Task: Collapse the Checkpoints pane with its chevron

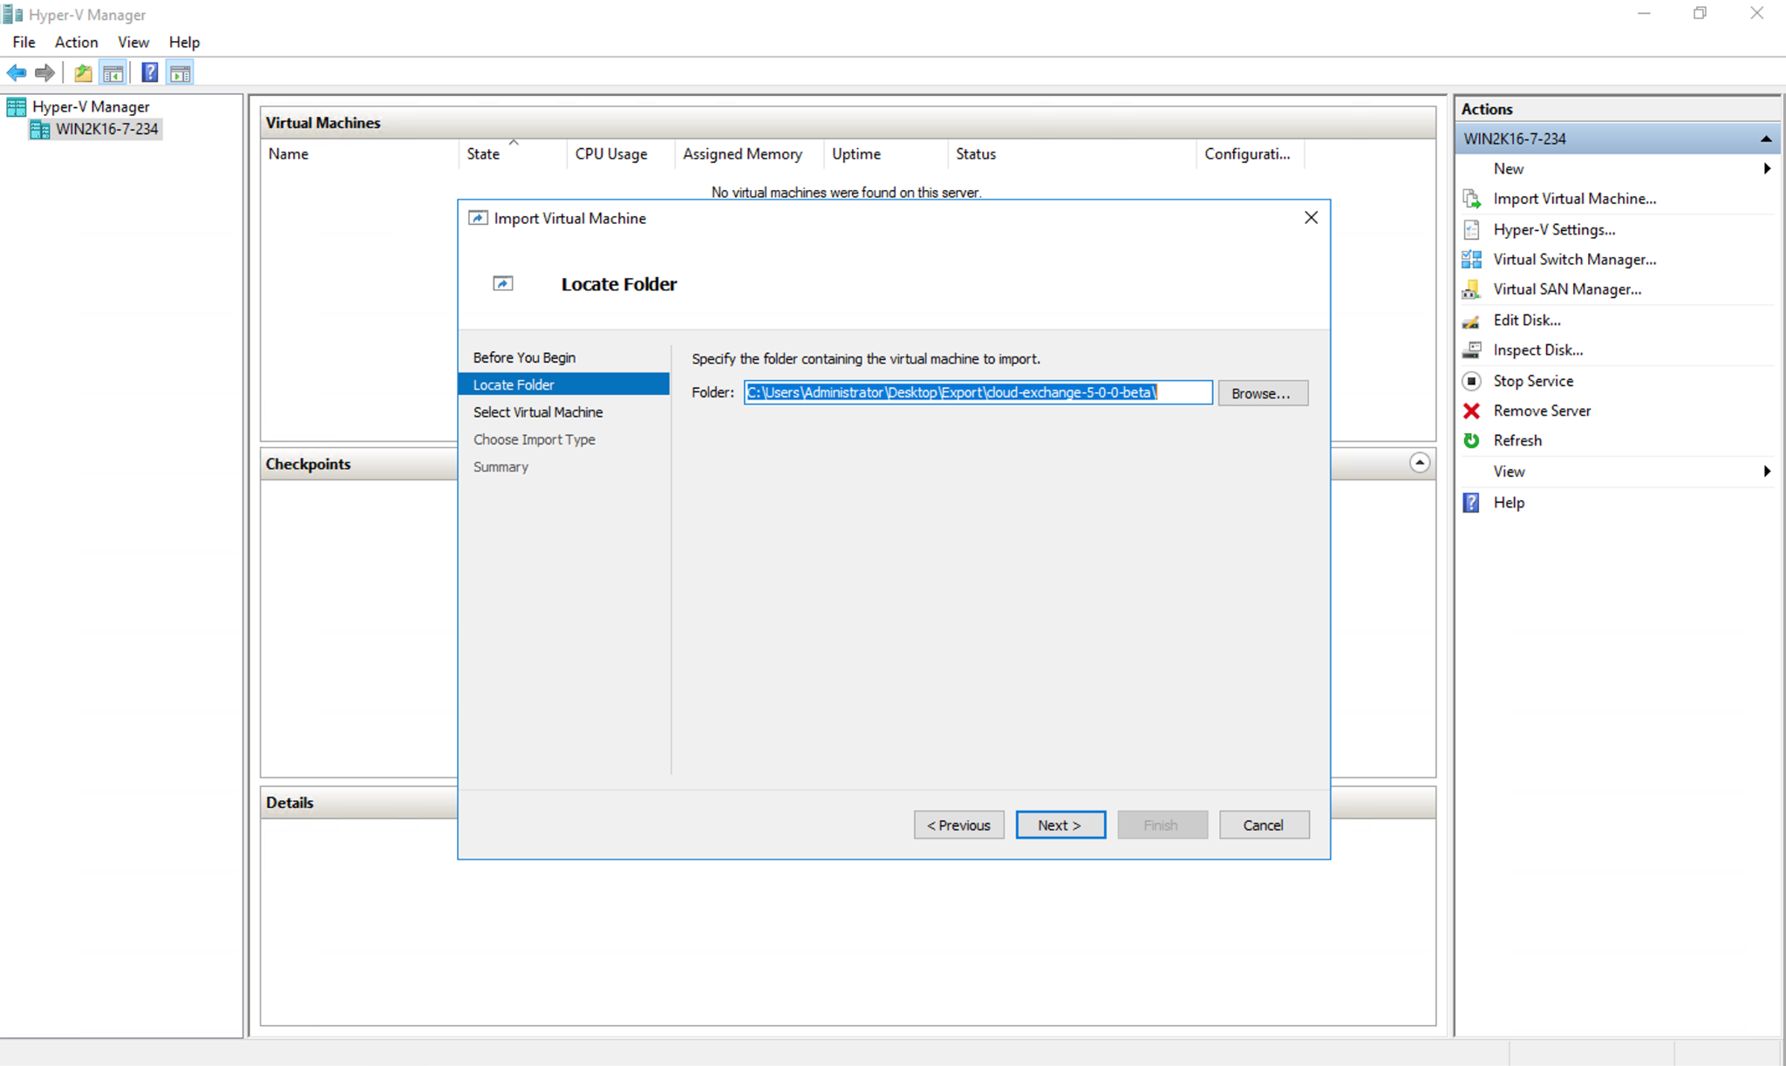Action: coord(1420,463)
